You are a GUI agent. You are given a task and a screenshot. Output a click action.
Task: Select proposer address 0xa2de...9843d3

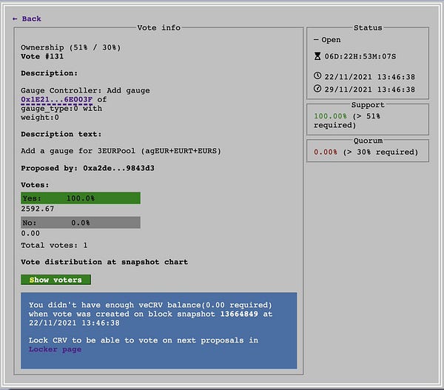click(118, 168)
